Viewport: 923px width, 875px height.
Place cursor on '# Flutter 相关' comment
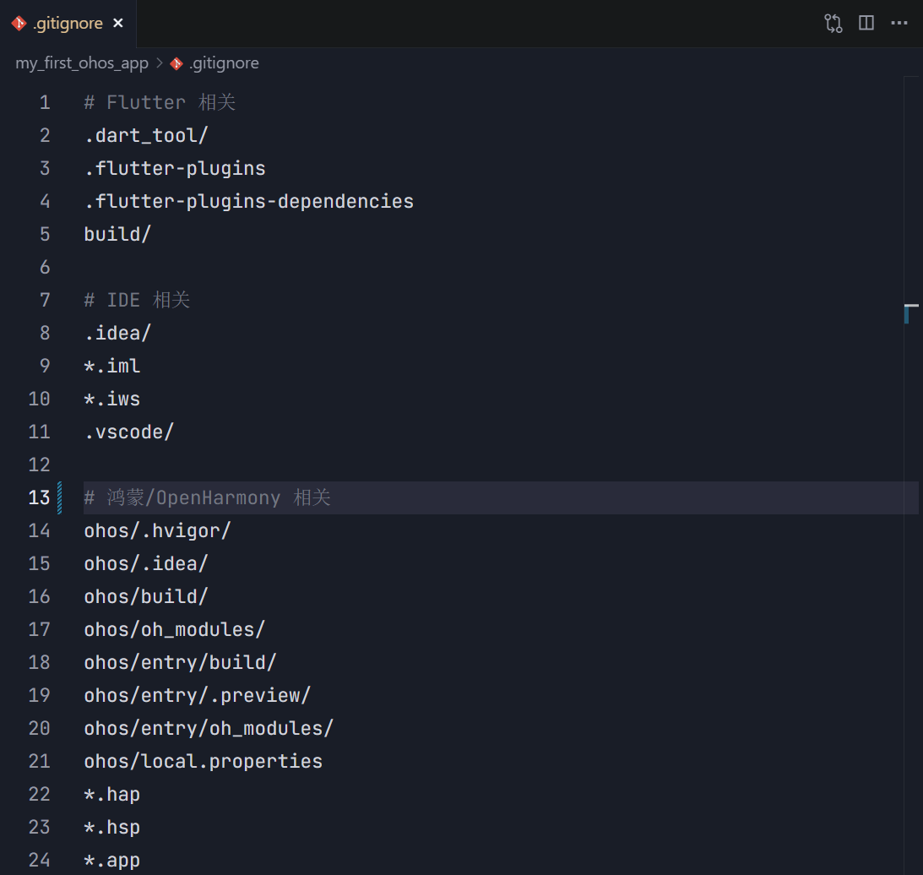click(x=160, y=102)
